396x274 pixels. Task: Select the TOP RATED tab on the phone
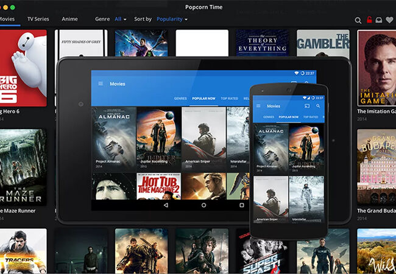tap(311, 117)
